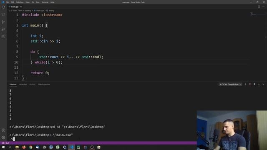Switch to the Debug Console panel tab
The image size is (267, 150).
tap(44, 84)
